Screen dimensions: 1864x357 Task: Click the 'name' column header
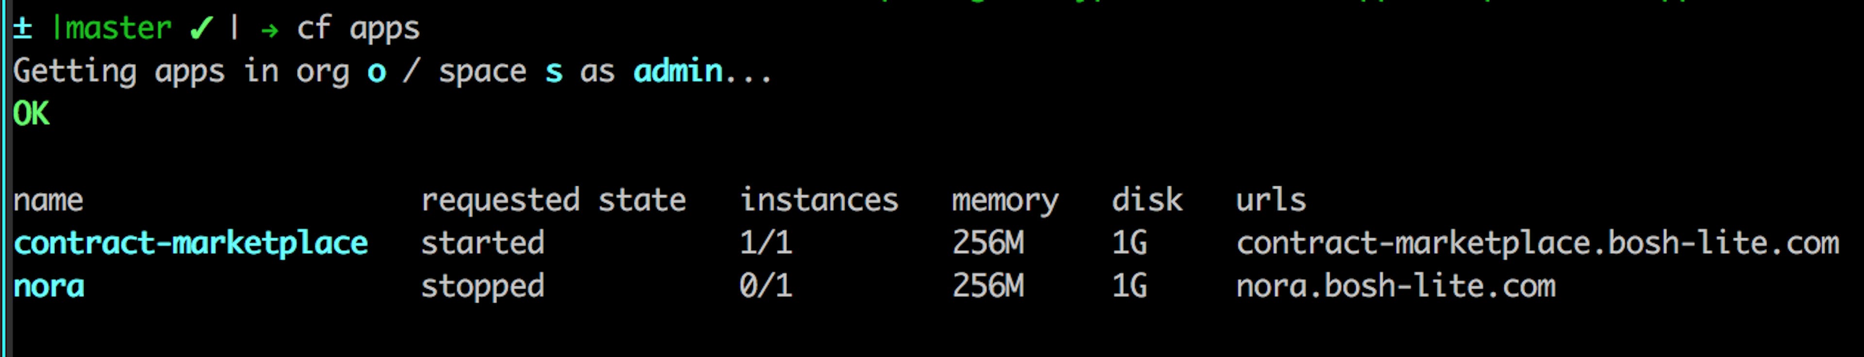[x=49, y=200]
